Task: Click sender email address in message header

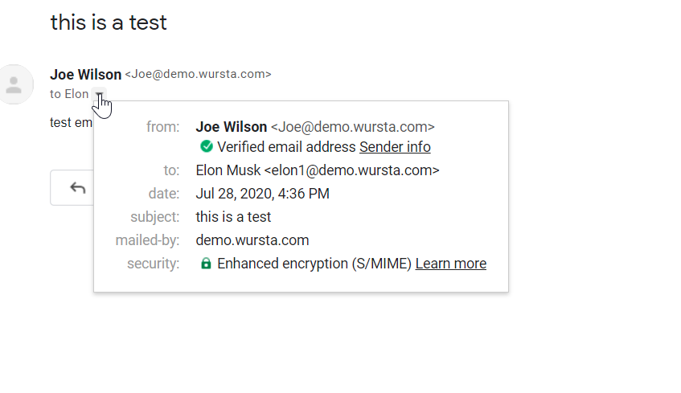Action: click(198, 74)
